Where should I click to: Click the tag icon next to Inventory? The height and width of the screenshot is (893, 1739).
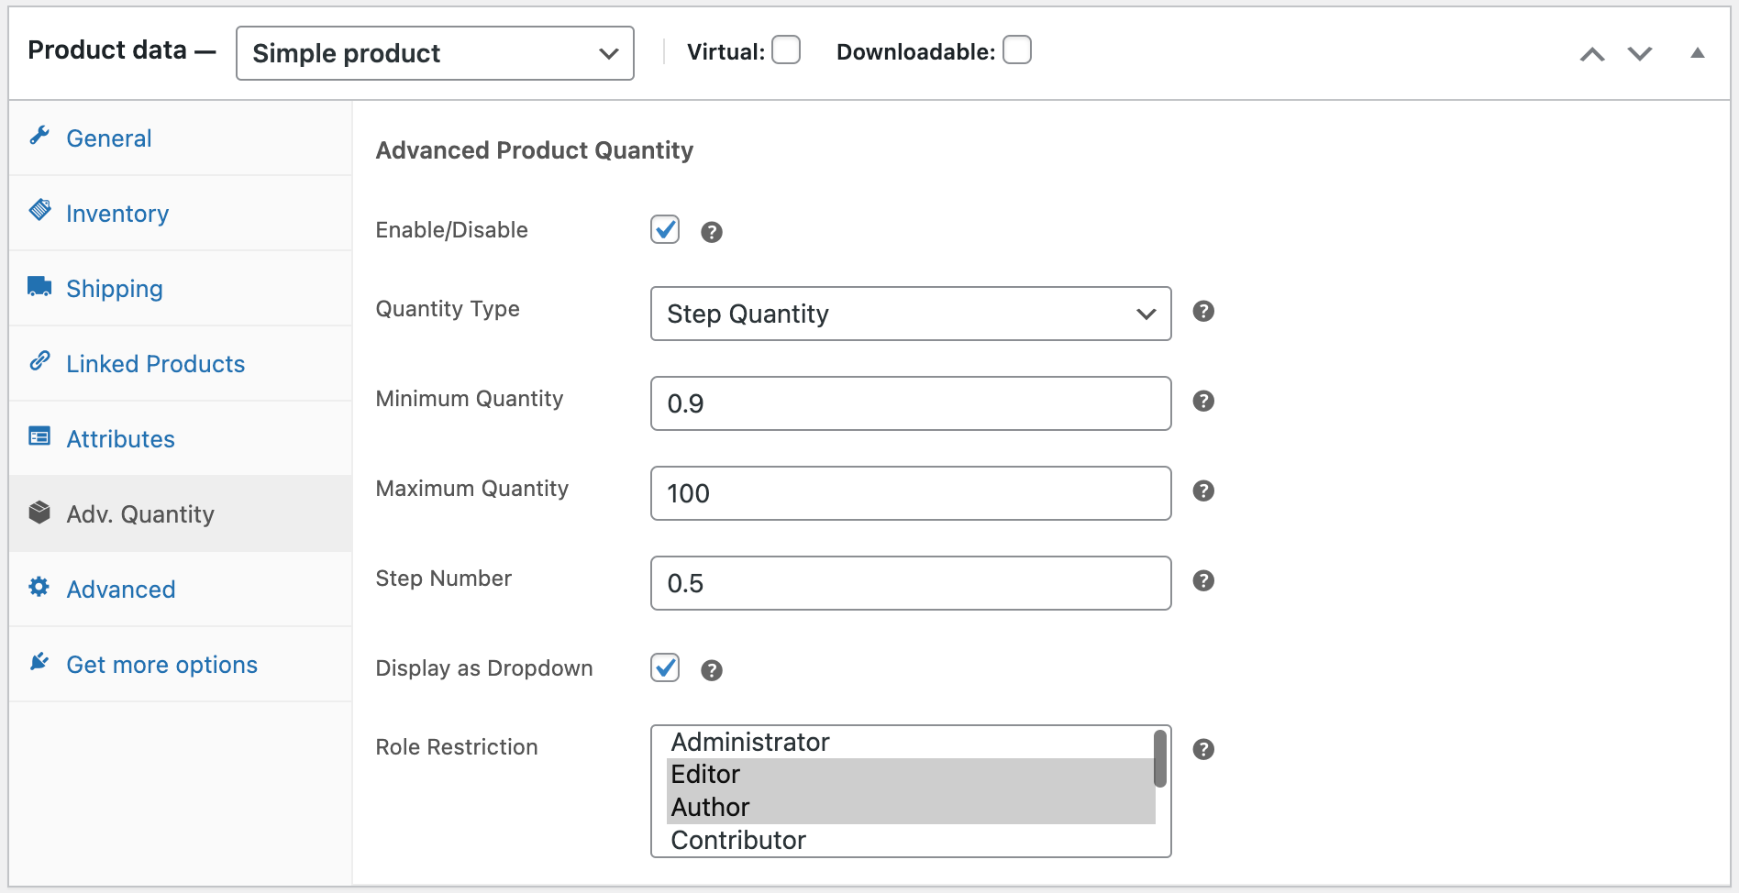tap(39, 210)
